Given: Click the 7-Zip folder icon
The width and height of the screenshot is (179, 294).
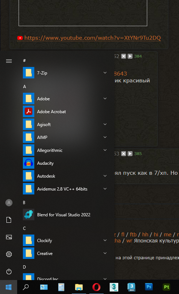Looking at the screenshot, I should click(x=29, y=73).
